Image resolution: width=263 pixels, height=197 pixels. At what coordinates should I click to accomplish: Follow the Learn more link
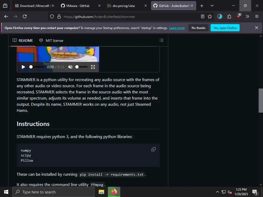[x=177, y=28]
